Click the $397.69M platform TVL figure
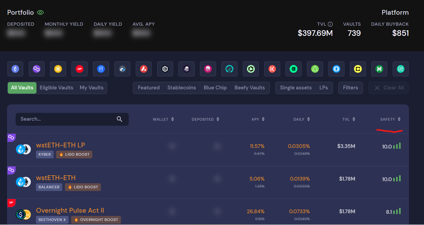424x225 pixels. [315, 33]
